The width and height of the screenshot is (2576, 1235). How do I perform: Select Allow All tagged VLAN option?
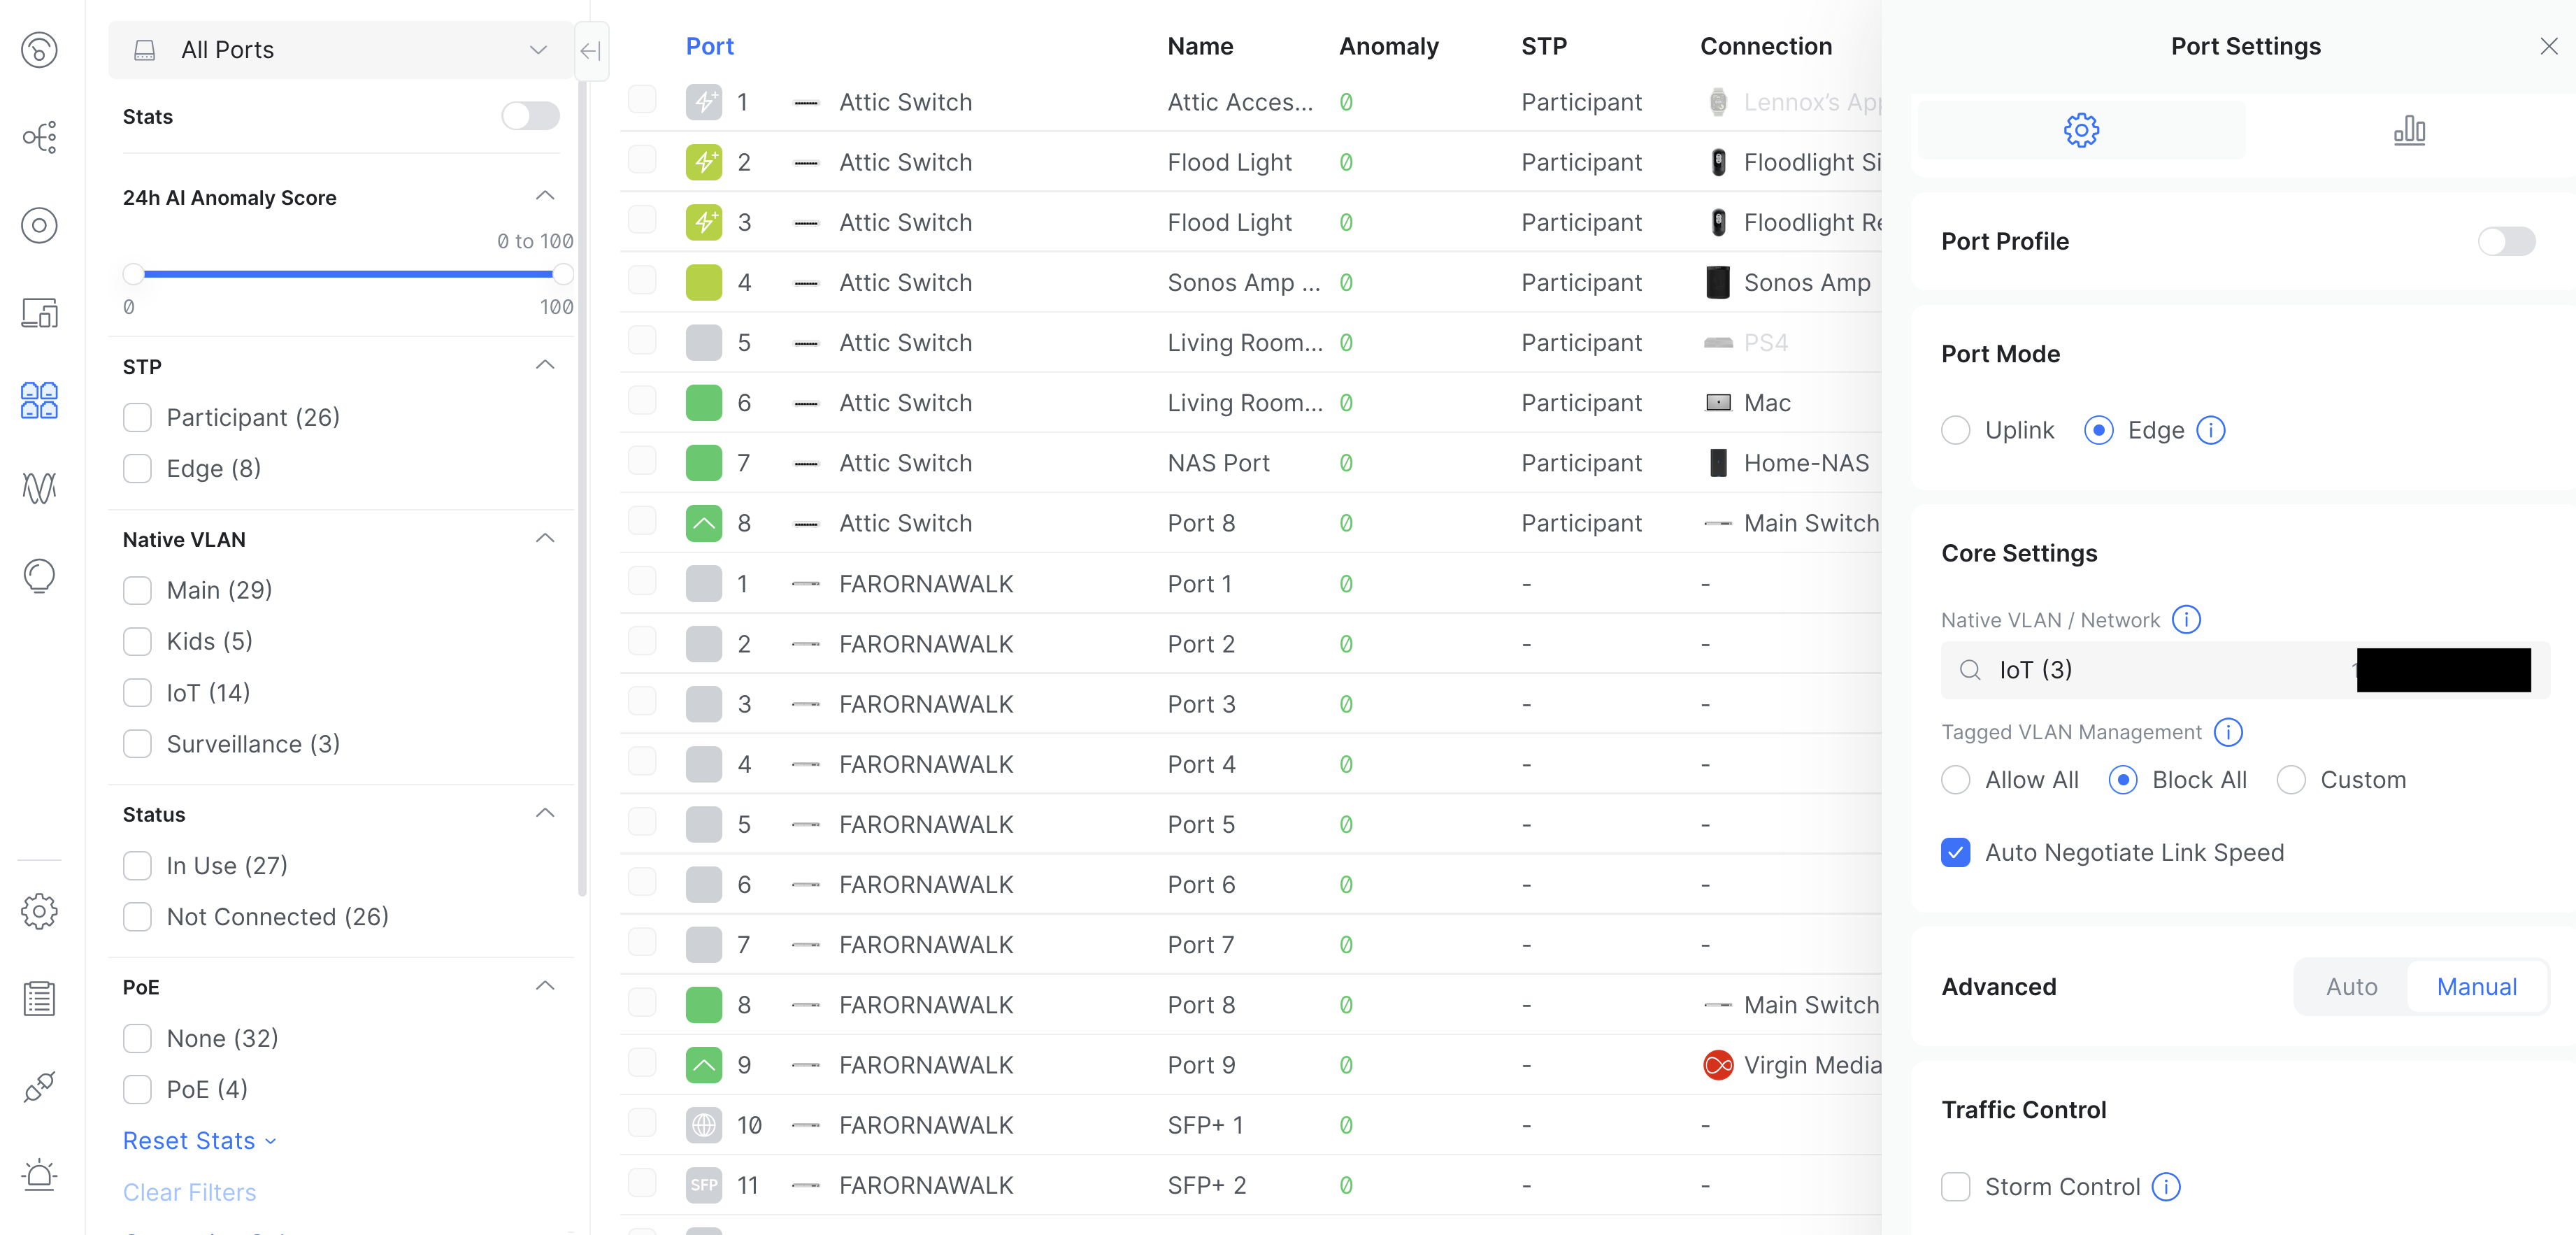click(x=1956, y=780)
